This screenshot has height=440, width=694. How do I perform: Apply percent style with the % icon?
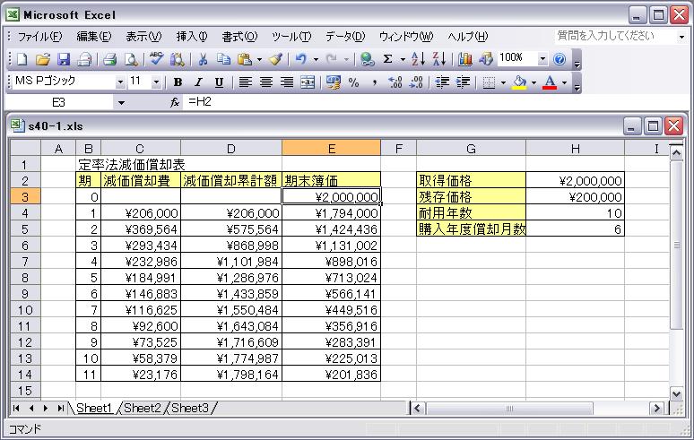pyautogui.click(x=353, y=82)
